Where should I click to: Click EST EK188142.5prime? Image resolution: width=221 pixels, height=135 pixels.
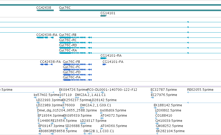[168, 105]
